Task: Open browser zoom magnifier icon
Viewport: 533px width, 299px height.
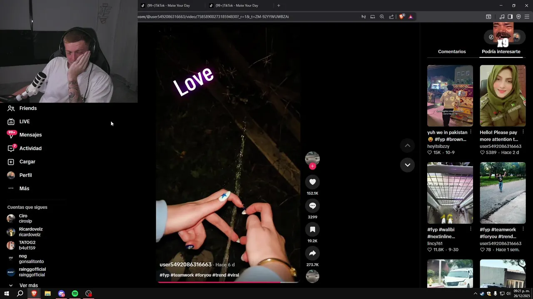Action: point(382,17)
